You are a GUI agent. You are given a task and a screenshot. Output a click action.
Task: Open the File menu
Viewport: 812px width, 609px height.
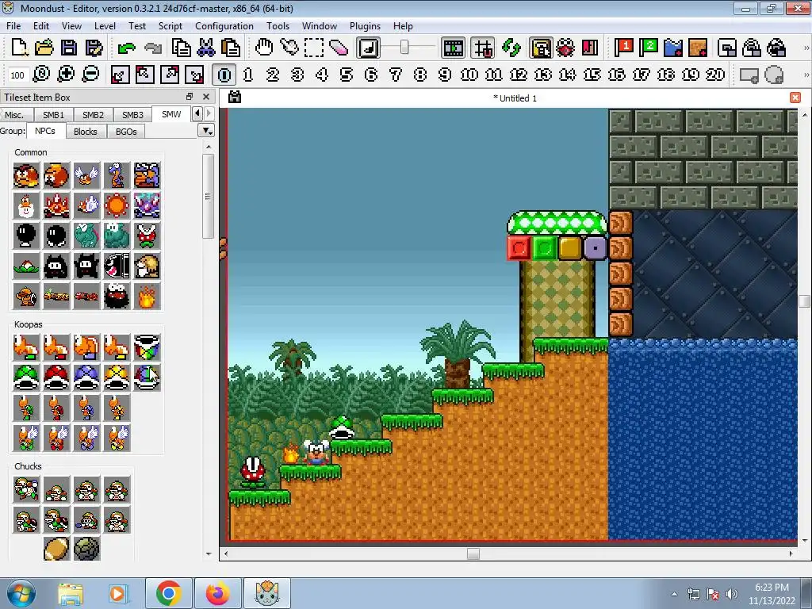(13, 26)
